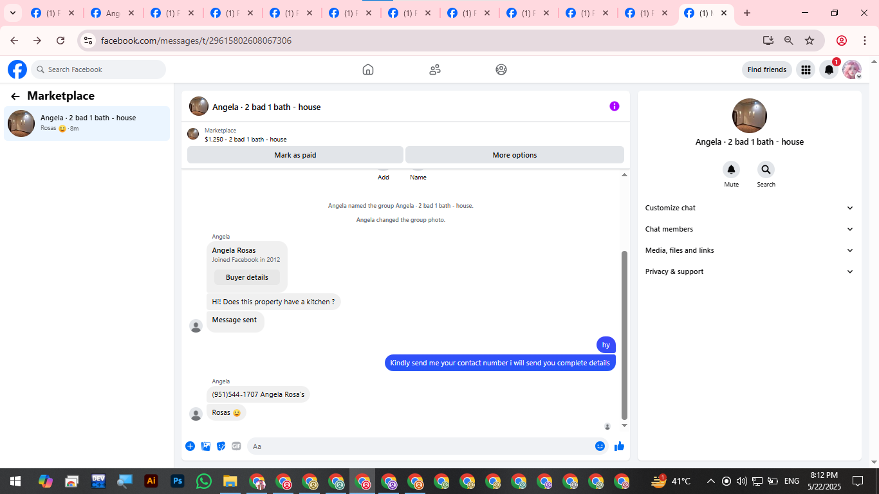The height and width of the screenshot is (494, 879).
Task: Open the Marketplace listing $1,250 link
Action: tap(246, 139)
